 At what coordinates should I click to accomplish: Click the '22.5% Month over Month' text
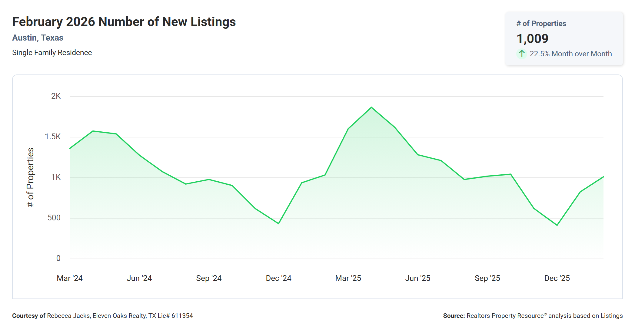[x=570, y=54]
